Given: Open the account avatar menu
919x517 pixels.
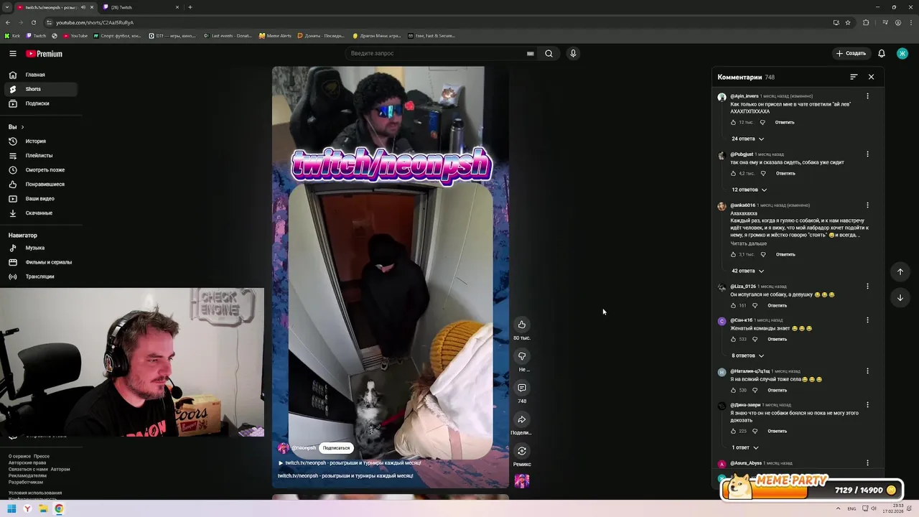Looking at the screenshot, I should click(902, 53).
